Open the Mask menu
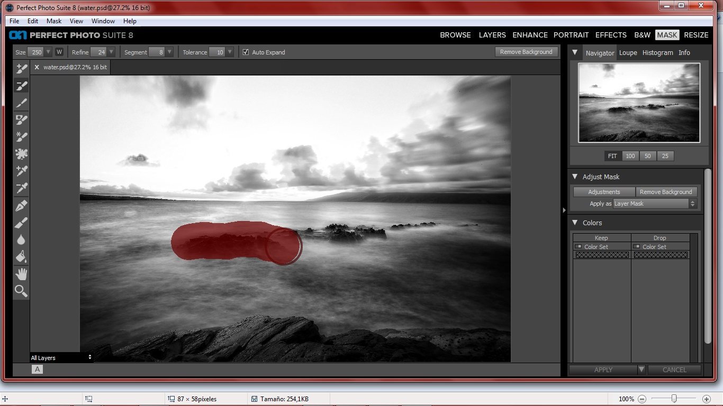Viewport: 723px width, 406px height. (x=53, y=21)
